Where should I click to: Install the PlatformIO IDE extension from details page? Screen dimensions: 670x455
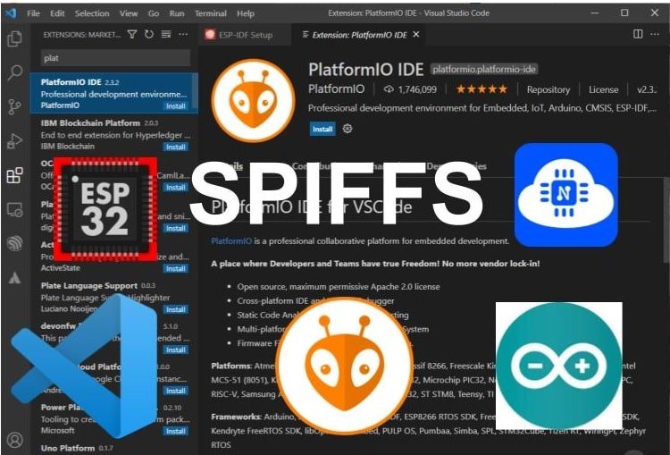(x=322, y=129)
